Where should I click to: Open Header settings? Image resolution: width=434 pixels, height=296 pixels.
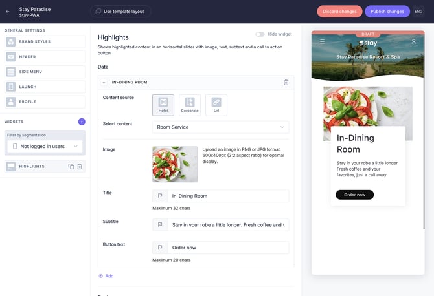(45, 57)
